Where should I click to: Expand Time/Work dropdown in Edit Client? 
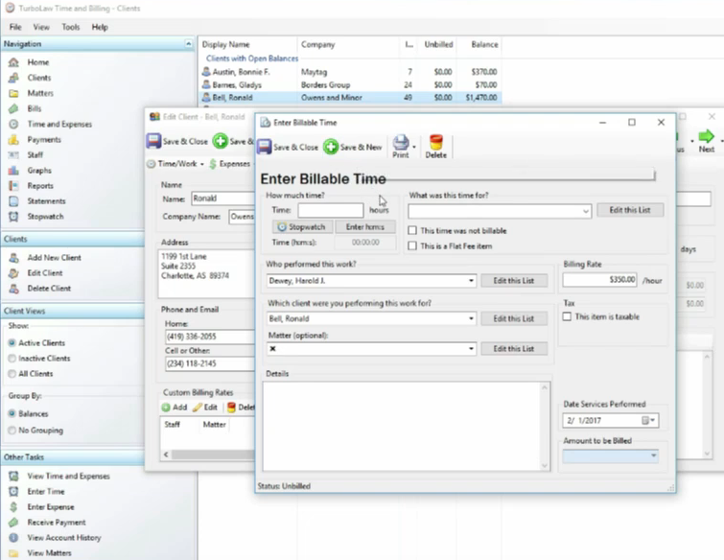point(202,164)
